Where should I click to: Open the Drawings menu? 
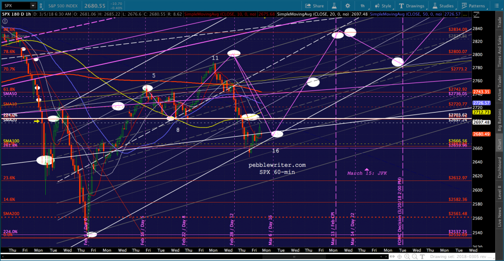coord(411,6)
